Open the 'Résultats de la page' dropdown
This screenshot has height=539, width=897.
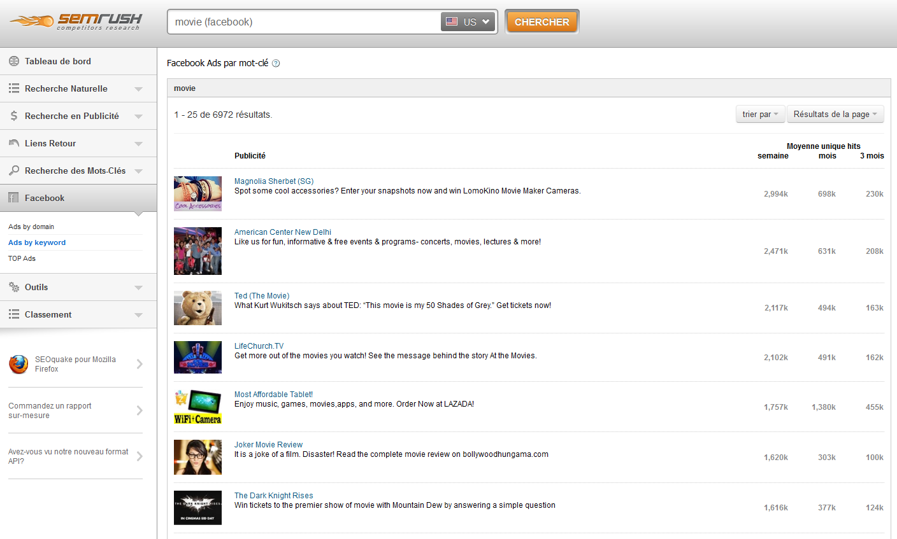(835, 114)
